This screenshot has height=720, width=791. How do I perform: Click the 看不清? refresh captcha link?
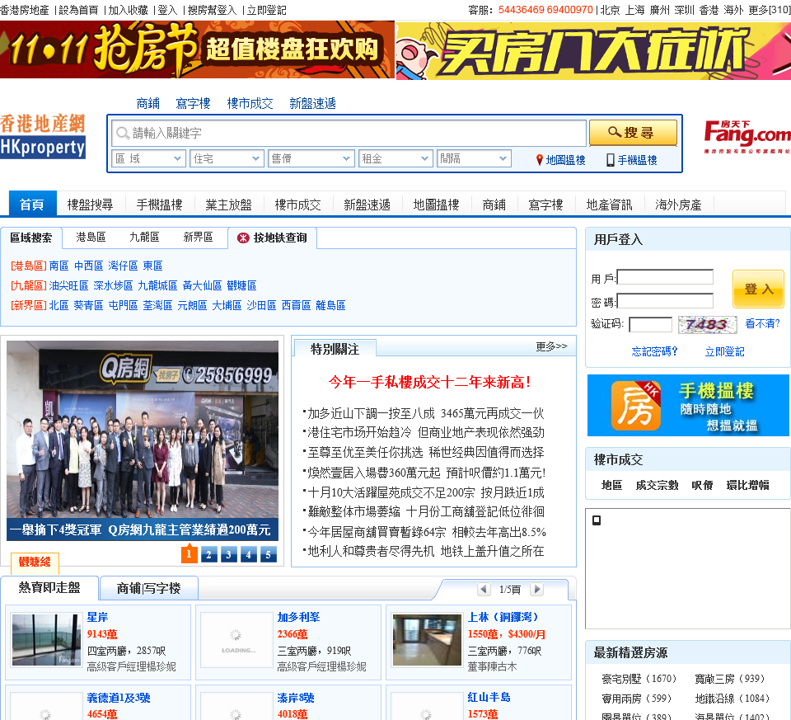[762, 323]
